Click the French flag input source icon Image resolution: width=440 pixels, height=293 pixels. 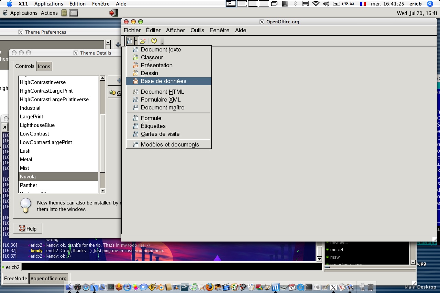point(363,4)
